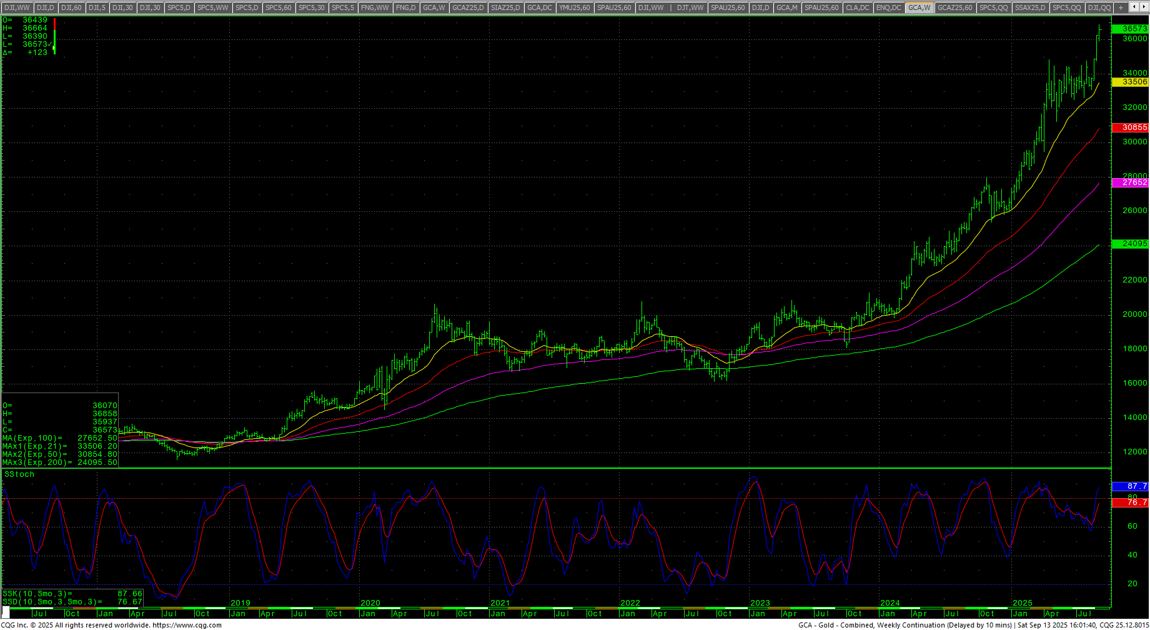Click the SStoch study label
Screen dimensions: 1150x630
pos(19,474)
